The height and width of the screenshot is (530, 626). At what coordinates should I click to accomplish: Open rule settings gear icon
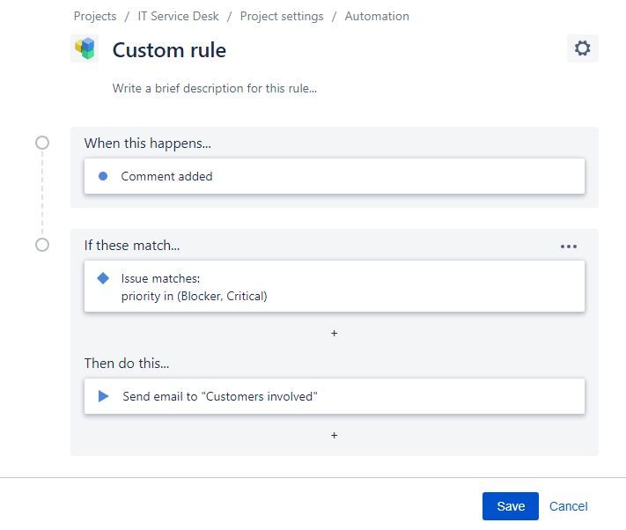click(582, 48)
